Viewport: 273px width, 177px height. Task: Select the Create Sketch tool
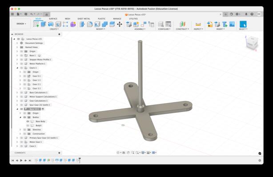pos(36,24)
